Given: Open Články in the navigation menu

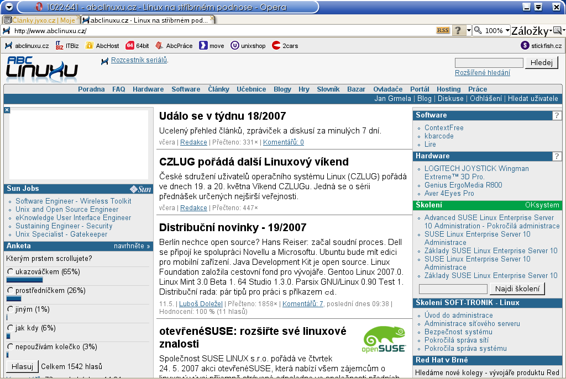Looking at the screenshot, I should tap(218, 89).
